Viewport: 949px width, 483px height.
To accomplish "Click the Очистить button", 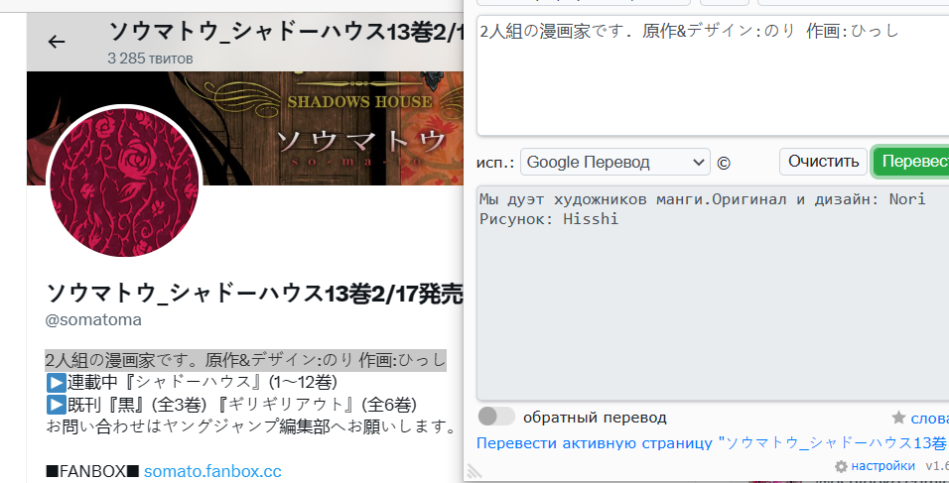I will tap(823, 162).
